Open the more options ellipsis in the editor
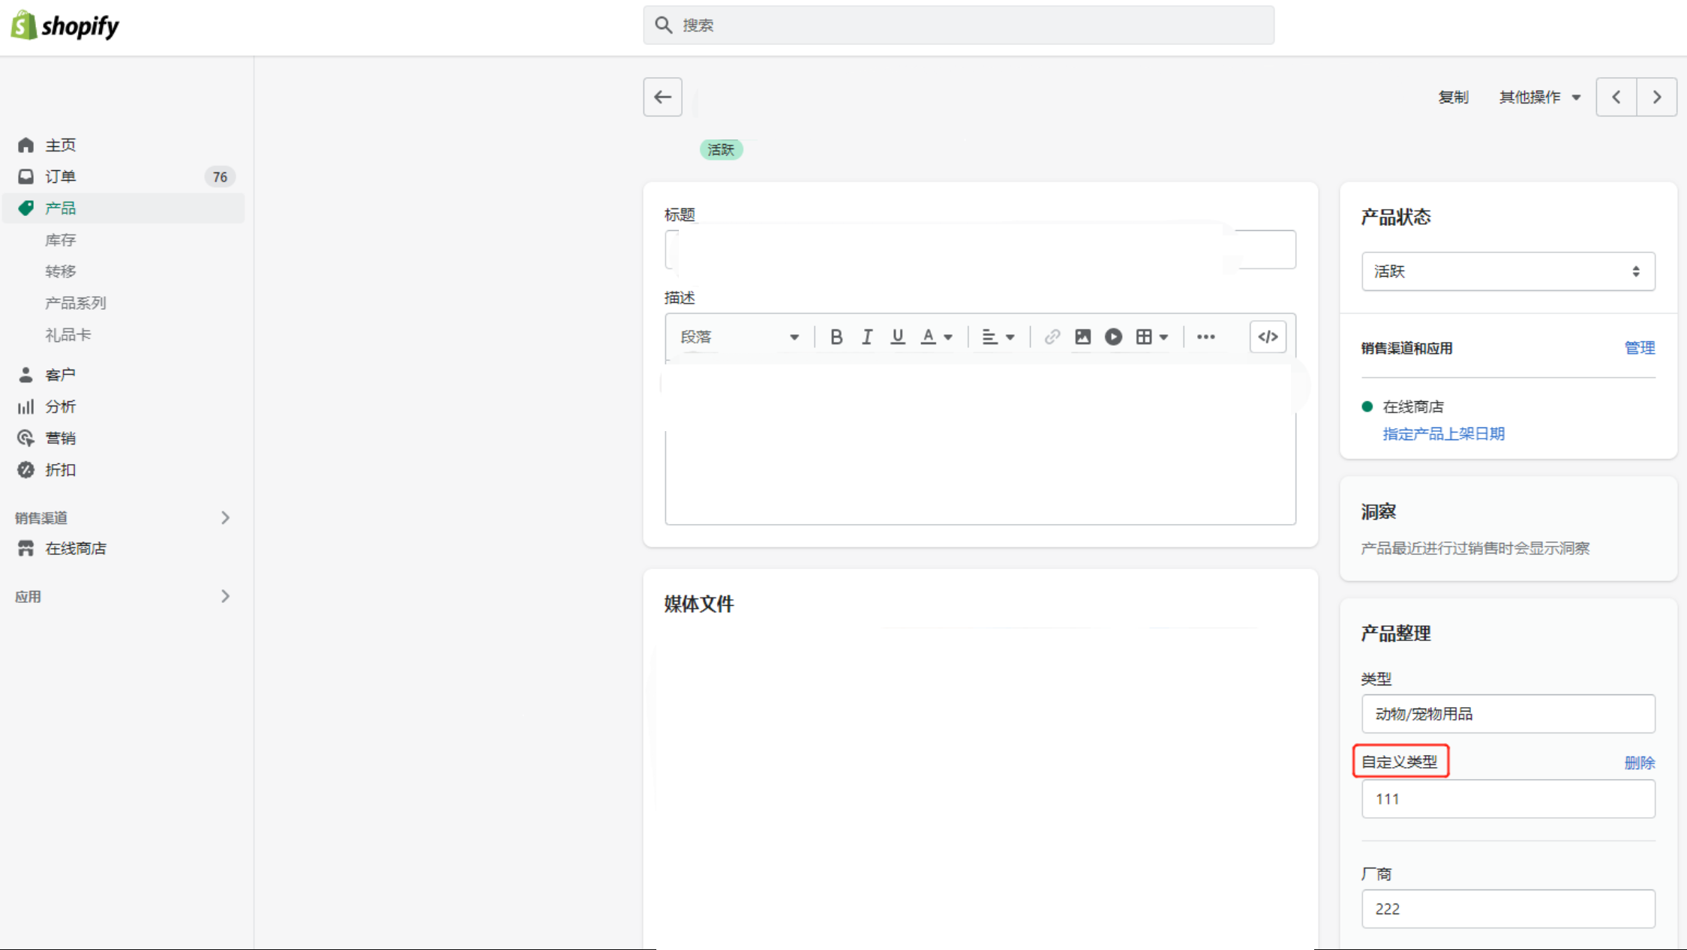 pyautogui.click(x=1205, y=337)
